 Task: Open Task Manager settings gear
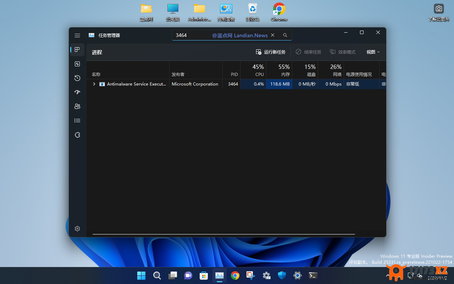[77, 229]
